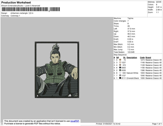
Task: Click the Production Worksheet title
Action: pos(16,2)
